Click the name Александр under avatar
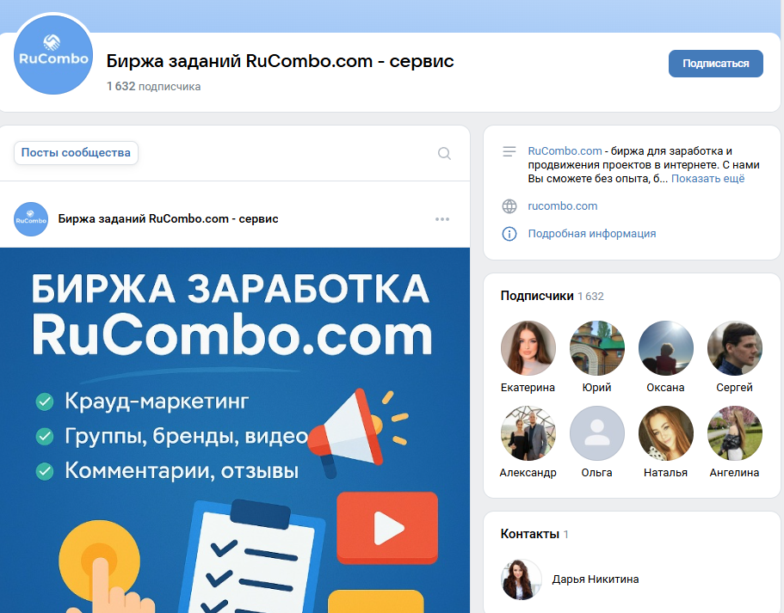This screenshot has width=784, height=613. [x=528, y=472]
